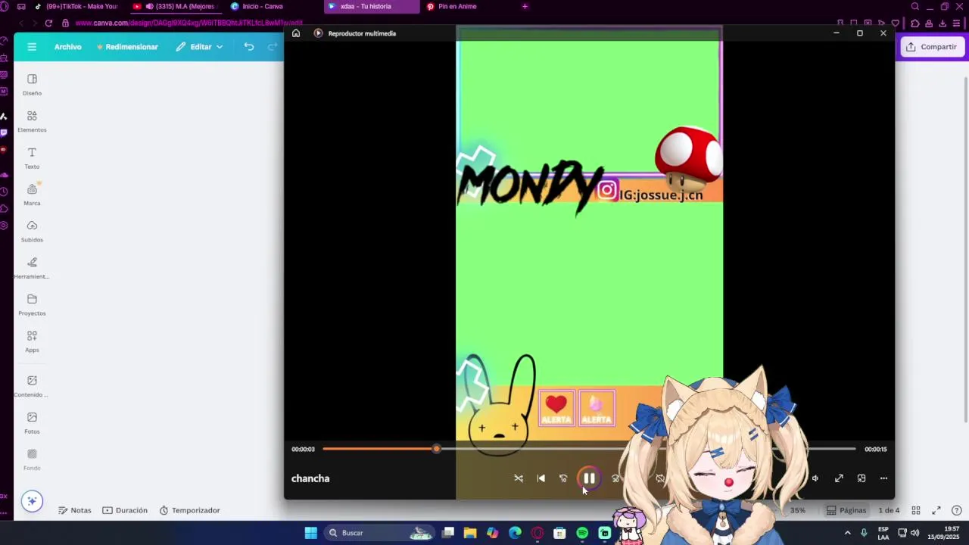Open the Redimensionar option
The image size is (969, 545).
click(x=126, y=47)
